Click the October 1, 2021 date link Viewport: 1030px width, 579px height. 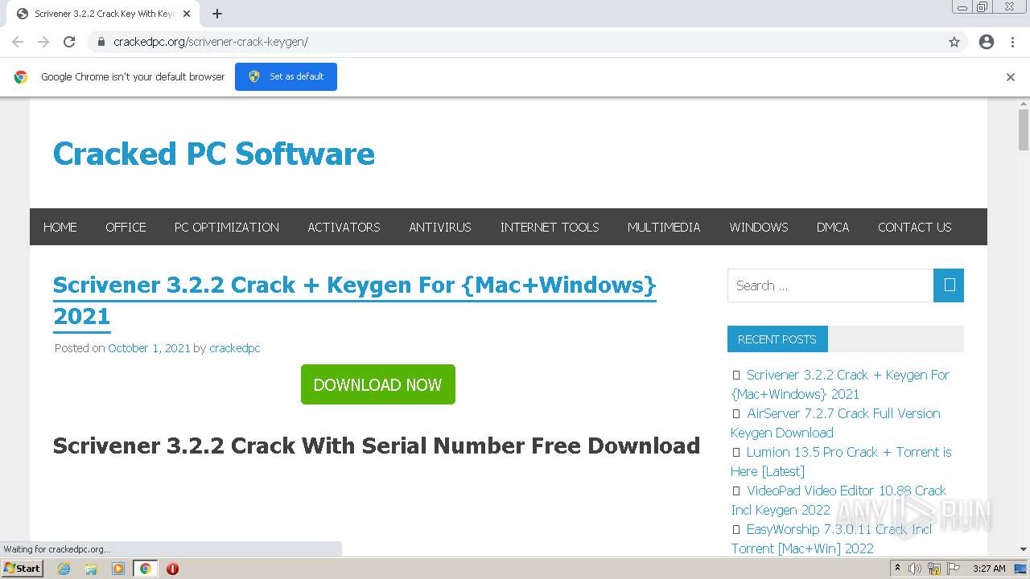tap(149, 348)
